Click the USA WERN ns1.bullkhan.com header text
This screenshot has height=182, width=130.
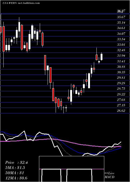coord(21,3)
